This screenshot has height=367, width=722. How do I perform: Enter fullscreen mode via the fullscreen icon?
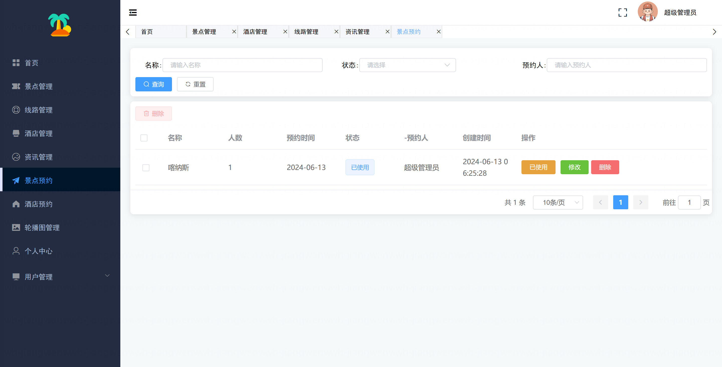pos(622,12)
